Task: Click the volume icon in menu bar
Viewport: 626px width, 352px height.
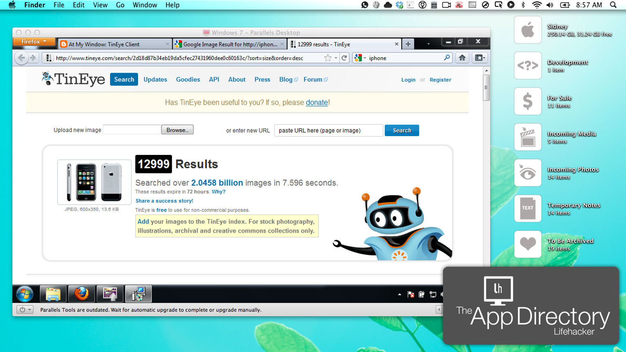Action: coord(550,5)
